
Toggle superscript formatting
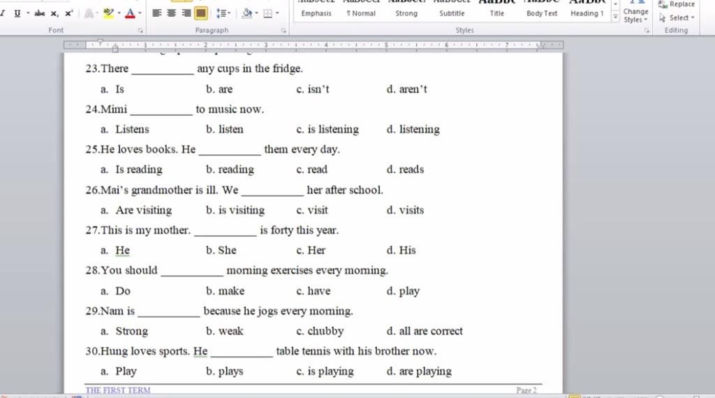pos(69,13)
